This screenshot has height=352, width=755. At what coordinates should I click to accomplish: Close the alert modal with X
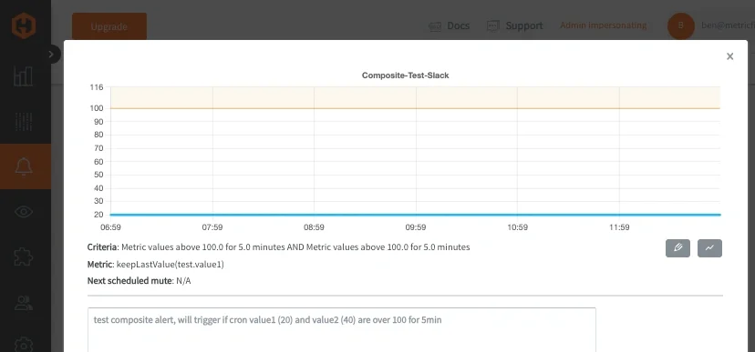tap(730, 56)
